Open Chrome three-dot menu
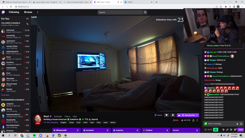The width and height of the screenshot is (245, 138). [x=242, y=7]
